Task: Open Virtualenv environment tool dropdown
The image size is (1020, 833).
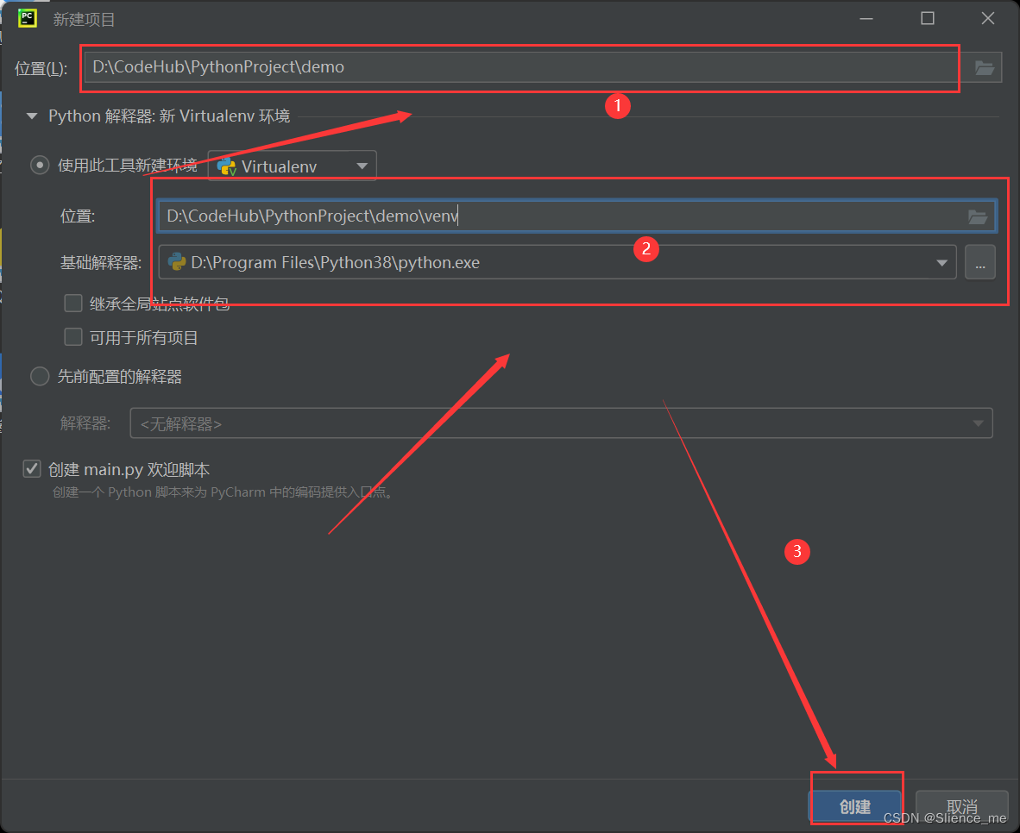Action: click(292, 166)
